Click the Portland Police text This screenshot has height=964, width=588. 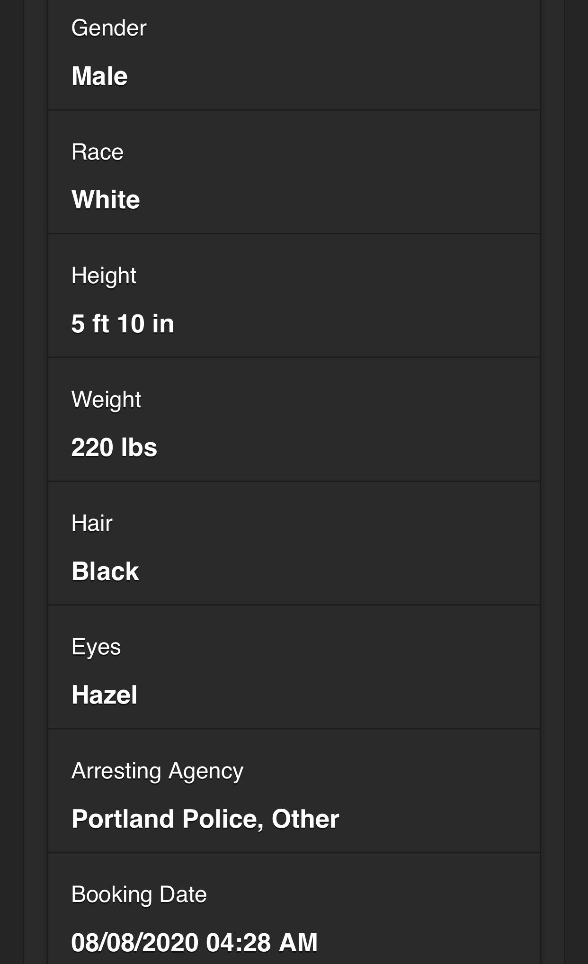click(167, 819)
